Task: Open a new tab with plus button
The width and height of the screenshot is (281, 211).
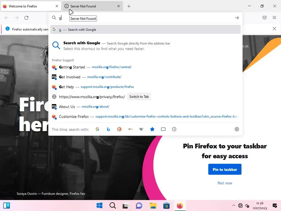Action: click(129, 6)
